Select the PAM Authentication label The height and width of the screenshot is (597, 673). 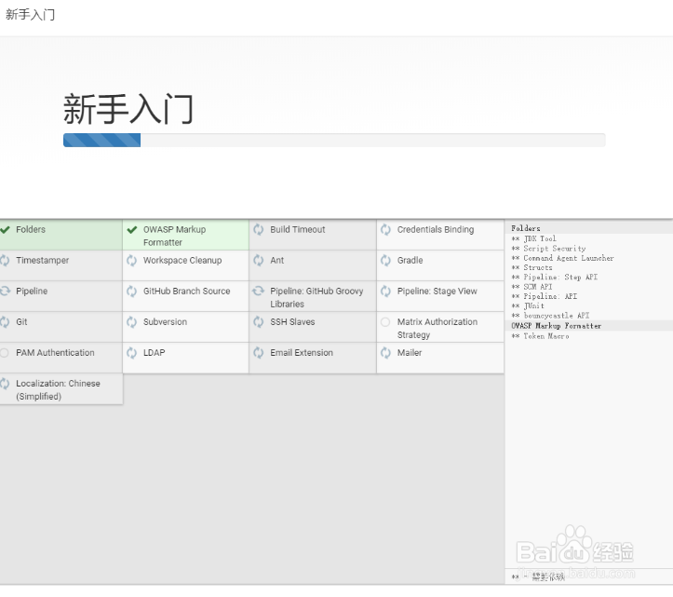[55, 353]
